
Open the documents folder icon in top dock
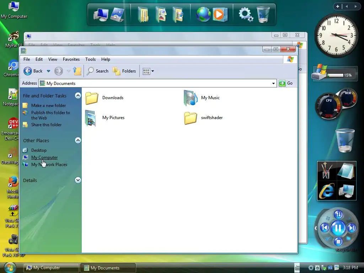(144, 14)
